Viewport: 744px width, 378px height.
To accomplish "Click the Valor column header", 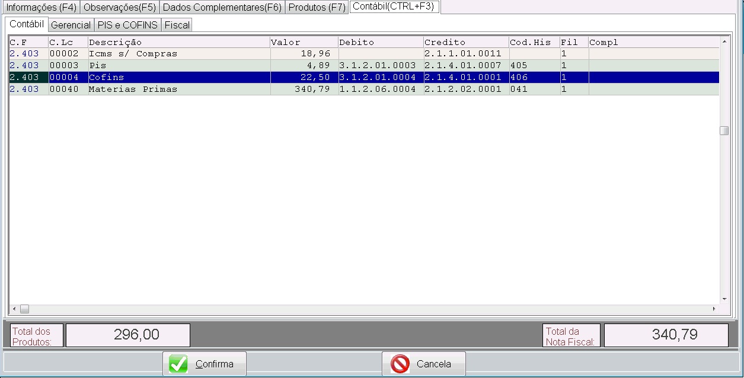I will (304, 42).
